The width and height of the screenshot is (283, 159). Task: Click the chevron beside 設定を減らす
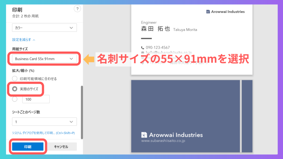(x=34, y=40)
